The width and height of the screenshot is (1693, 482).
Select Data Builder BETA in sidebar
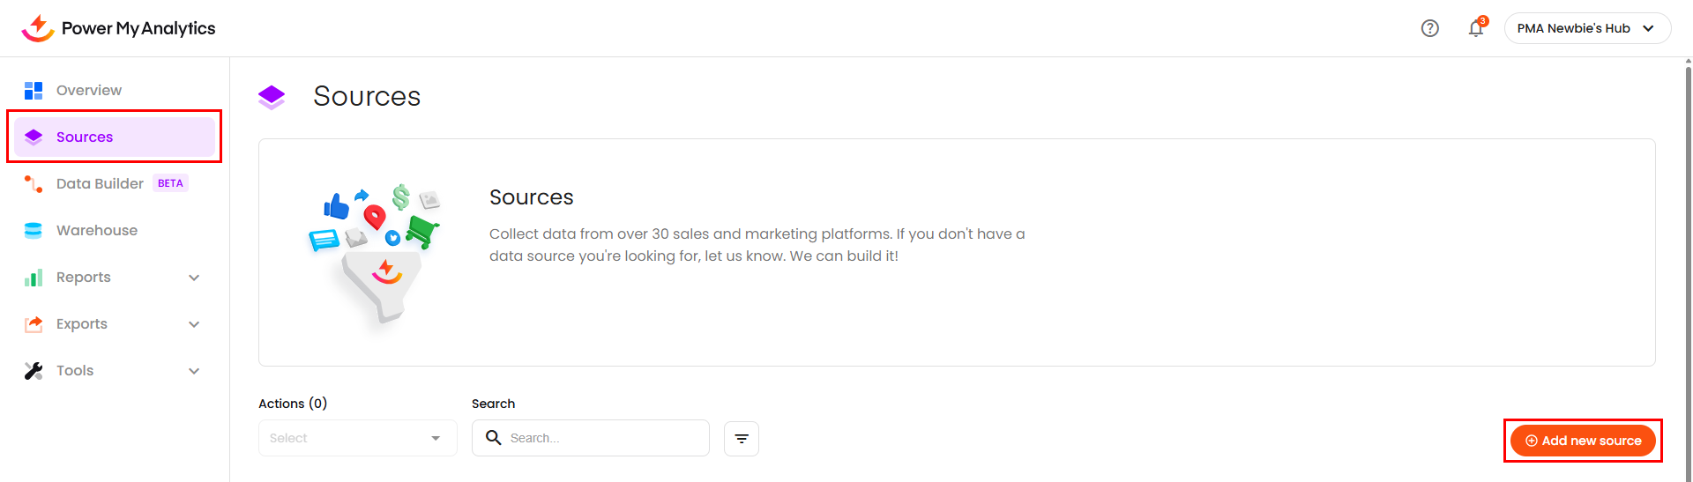click(100, 184)
